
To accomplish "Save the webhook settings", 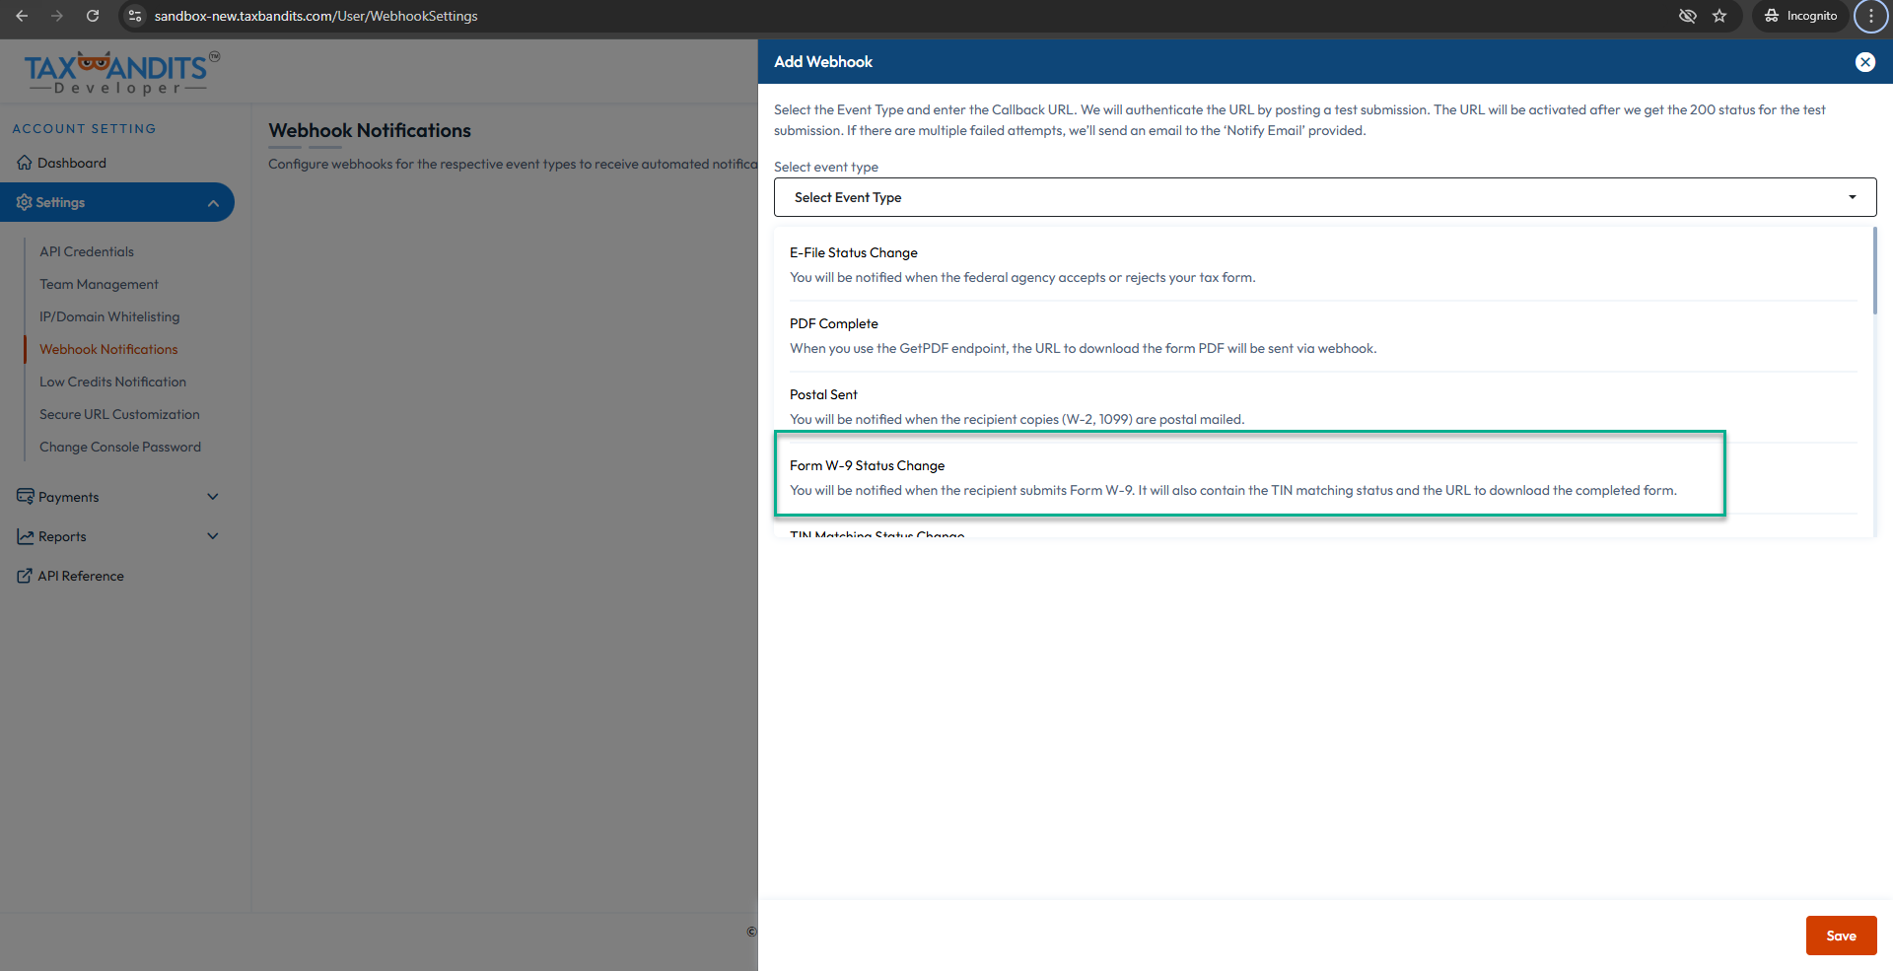I will pos(1841,936).
